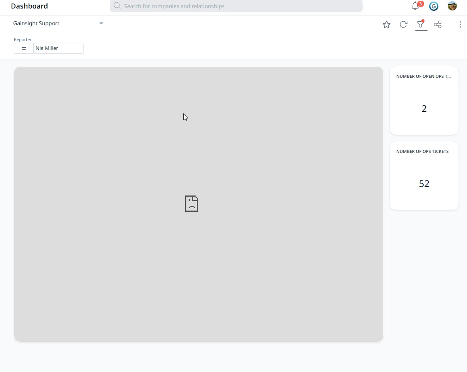
Task: Open the notifications bell
Action: point(416,6)
